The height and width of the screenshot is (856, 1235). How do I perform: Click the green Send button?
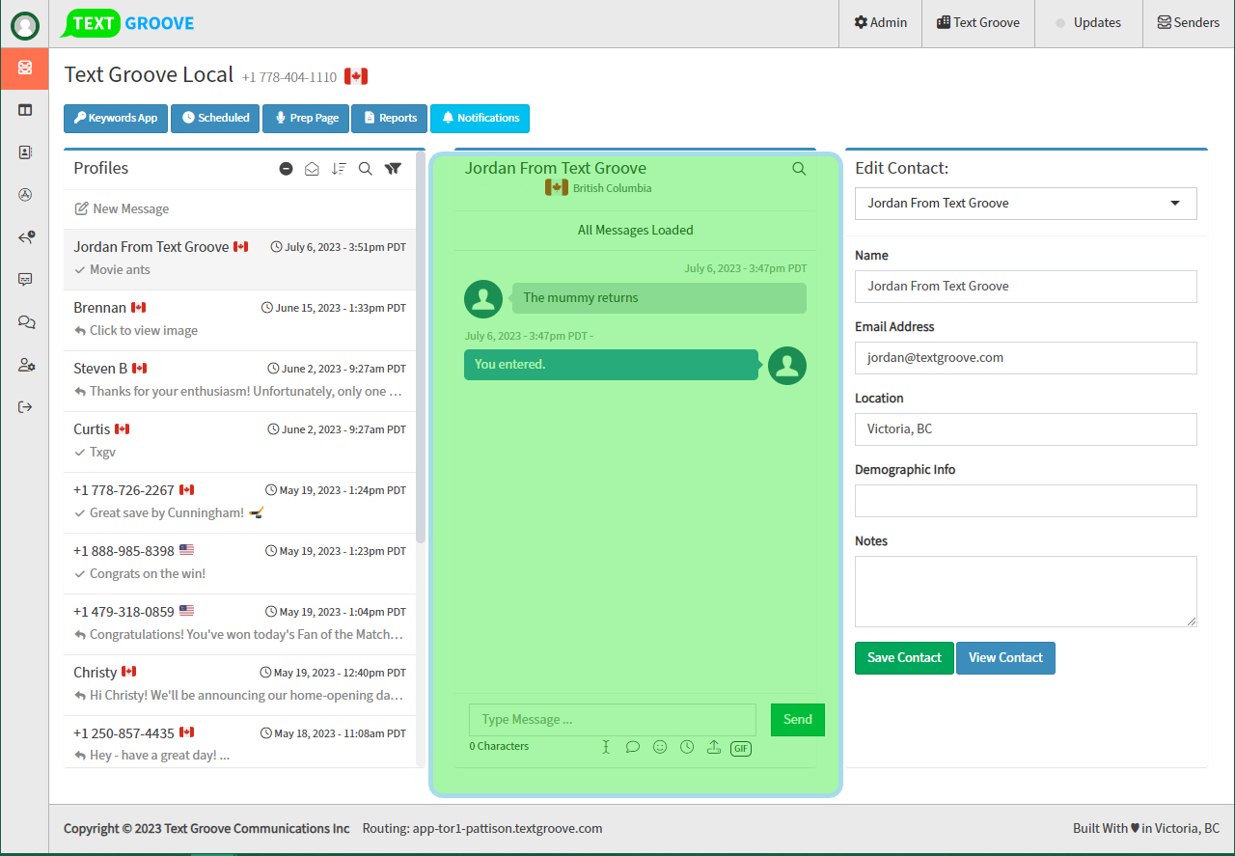pyautogui.click(x=798, y=720)
